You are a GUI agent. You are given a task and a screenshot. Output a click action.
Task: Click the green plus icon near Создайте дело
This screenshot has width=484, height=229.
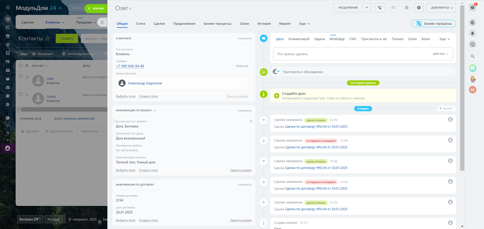[277, 96]
